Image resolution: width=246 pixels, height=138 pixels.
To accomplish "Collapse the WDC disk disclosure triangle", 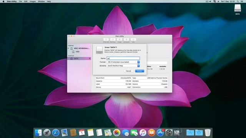I will click(68, 48).
